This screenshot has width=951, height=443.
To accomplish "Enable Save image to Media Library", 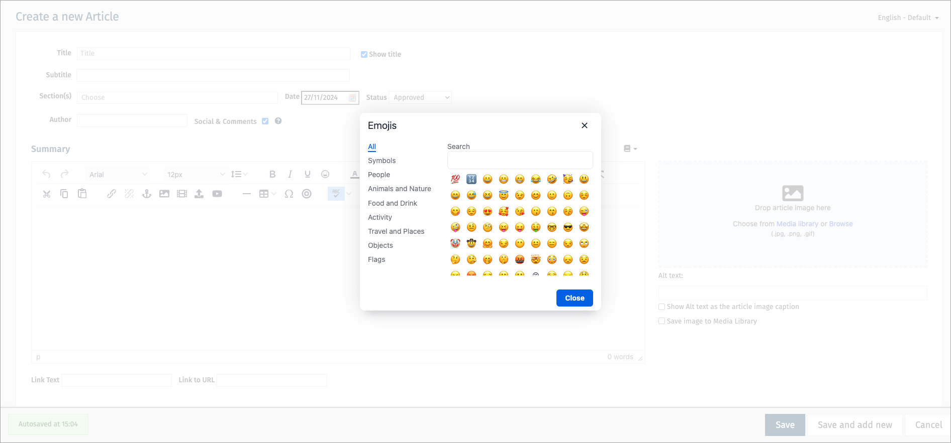I will (661, 321).
